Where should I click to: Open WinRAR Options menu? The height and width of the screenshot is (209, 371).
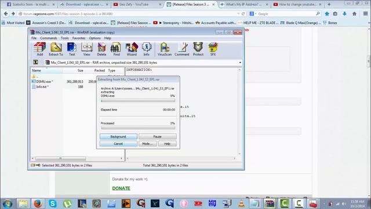pos(94,38)
